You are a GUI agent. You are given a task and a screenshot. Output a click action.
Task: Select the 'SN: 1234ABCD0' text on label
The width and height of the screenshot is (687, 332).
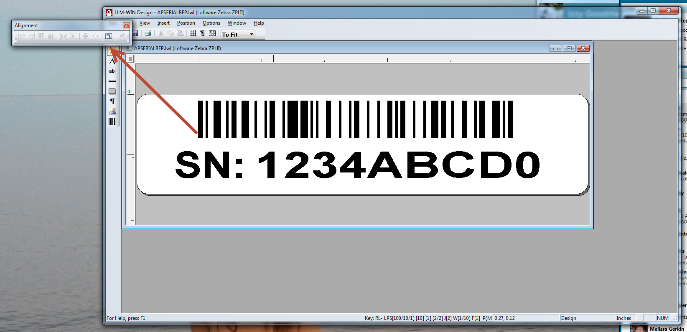tap(358, 165)
